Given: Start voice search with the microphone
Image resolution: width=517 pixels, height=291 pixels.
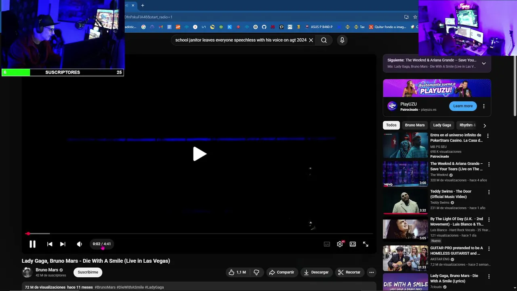Looking at the screenshot, I should [x=342, y=40].
